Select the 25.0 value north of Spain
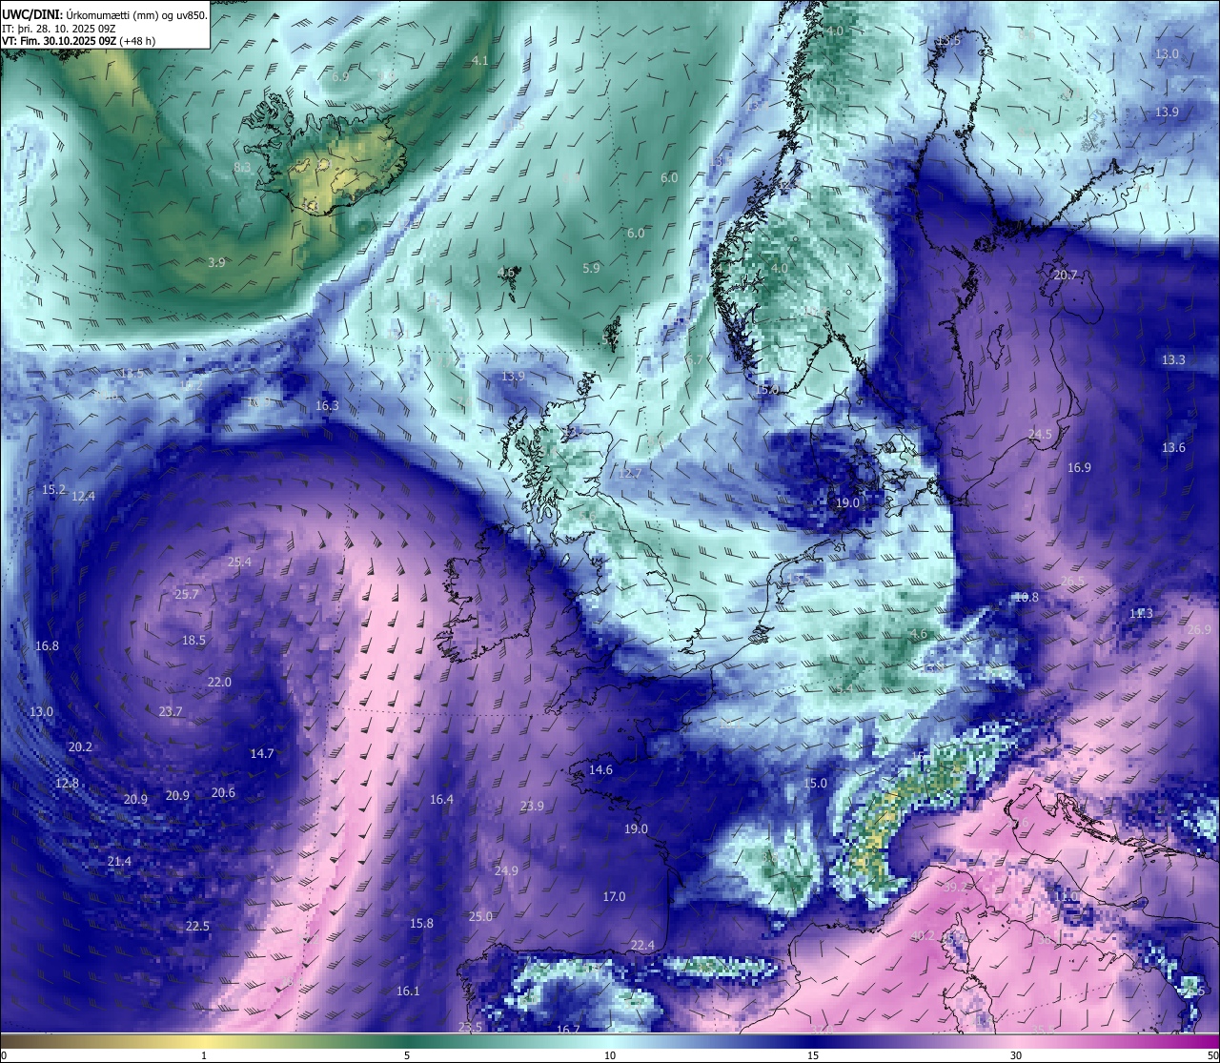The width and height of the screenshot is (1220, 1063). pyautogui.click(x=480, y=916)
